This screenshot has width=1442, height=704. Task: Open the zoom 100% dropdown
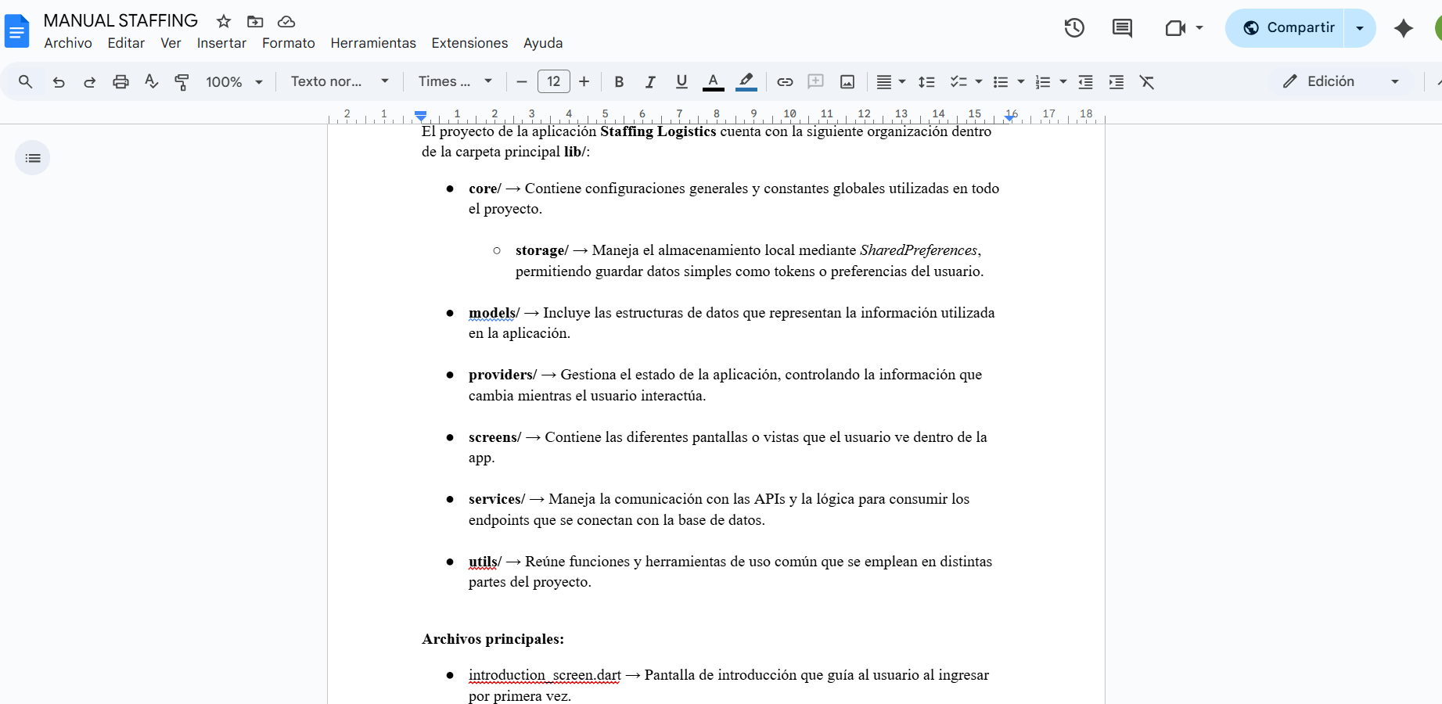234,82
